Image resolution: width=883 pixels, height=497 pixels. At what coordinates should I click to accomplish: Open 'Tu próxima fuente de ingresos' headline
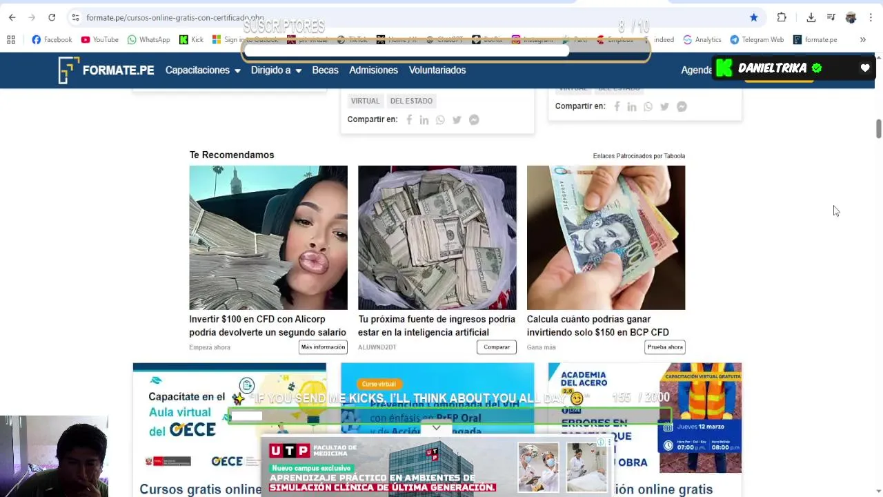[x=437, y=326]
